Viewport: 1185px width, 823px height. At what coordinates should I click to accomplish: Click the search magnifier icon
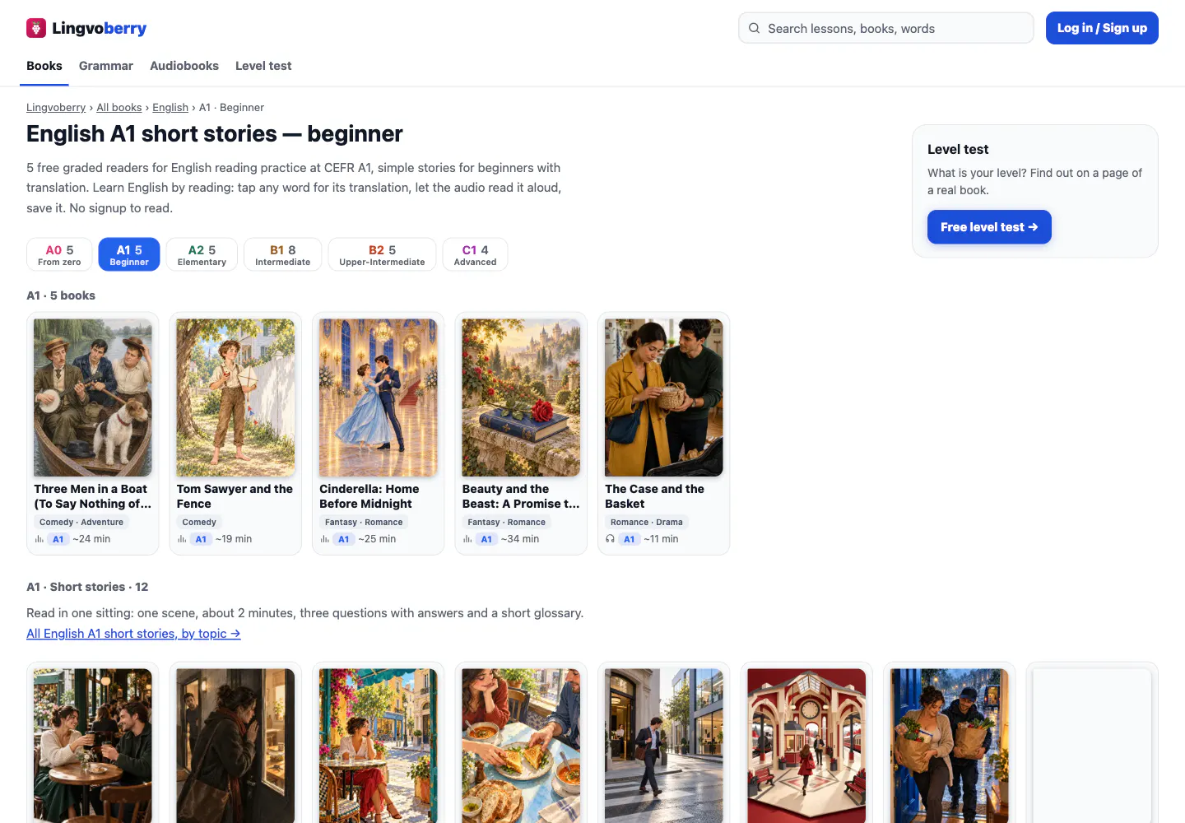(x=754, y=28)
